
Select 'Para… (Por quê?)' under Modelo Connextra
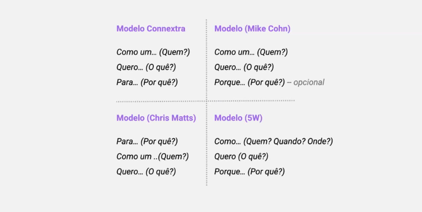147,82
